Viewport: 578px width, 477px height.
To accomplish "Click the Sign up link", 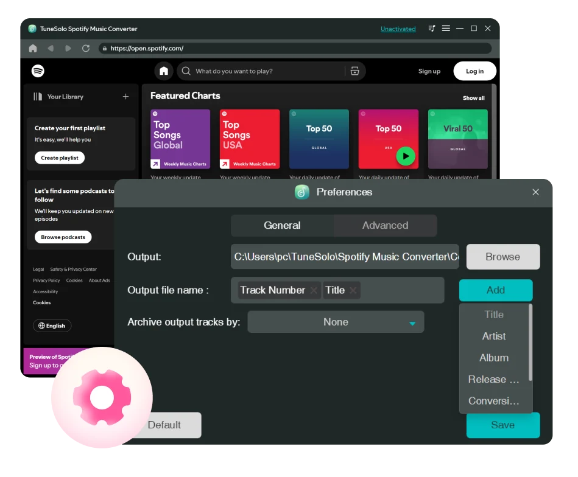I will pos(429,71).
